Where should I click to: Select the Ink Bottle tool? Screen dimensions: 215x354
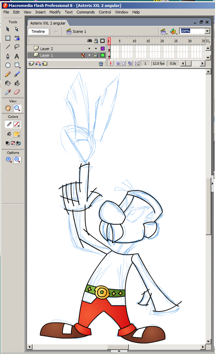coord(8,83)
